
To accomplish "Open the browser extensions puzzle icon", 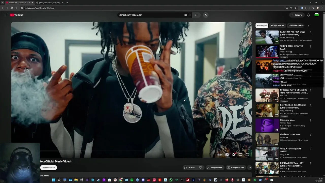I will click(x=306, y=8).
